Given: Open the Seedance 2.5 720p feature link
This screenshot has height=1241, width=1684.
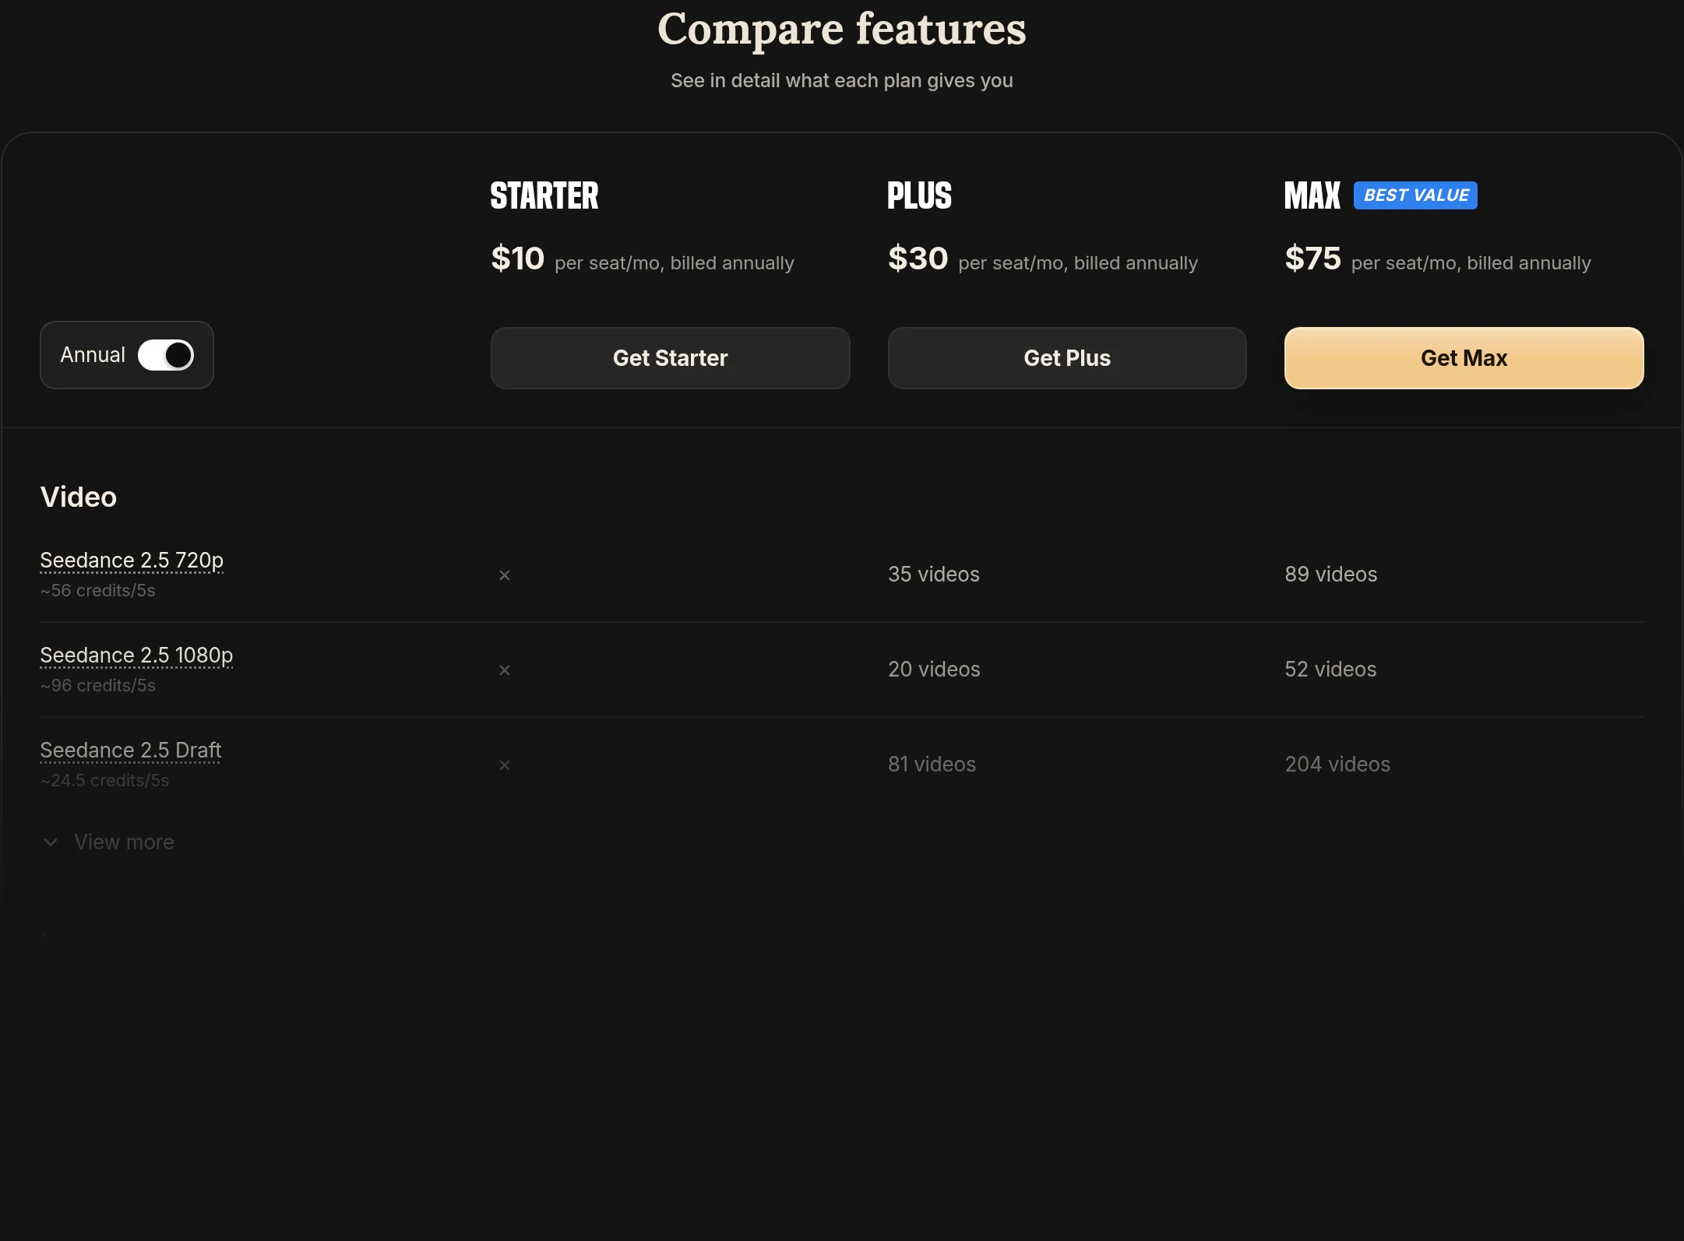Looking at the screenshot, I should (132, 561).
